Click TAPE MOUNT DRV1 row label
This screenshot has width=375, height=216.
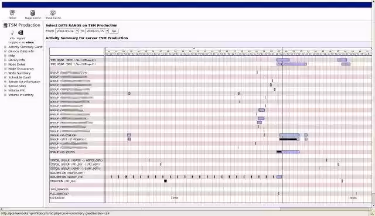pos(73,64)
